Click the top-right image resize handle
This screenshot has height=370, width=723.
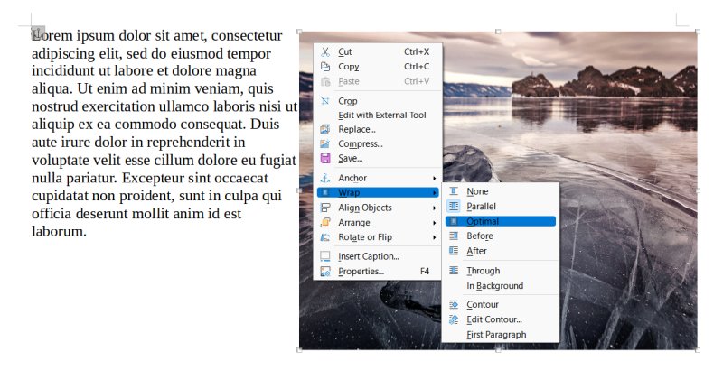point(698,32)
